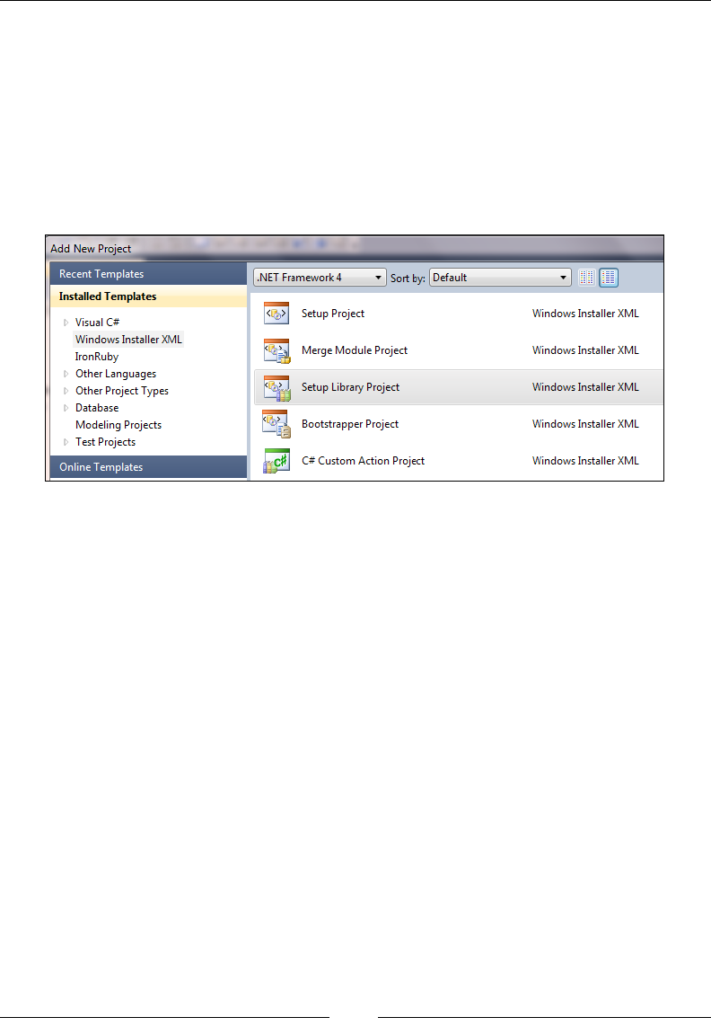Select Modeling Projects in the tree
This screenshot has width=711, height=1026.
[x=118, y=425]
